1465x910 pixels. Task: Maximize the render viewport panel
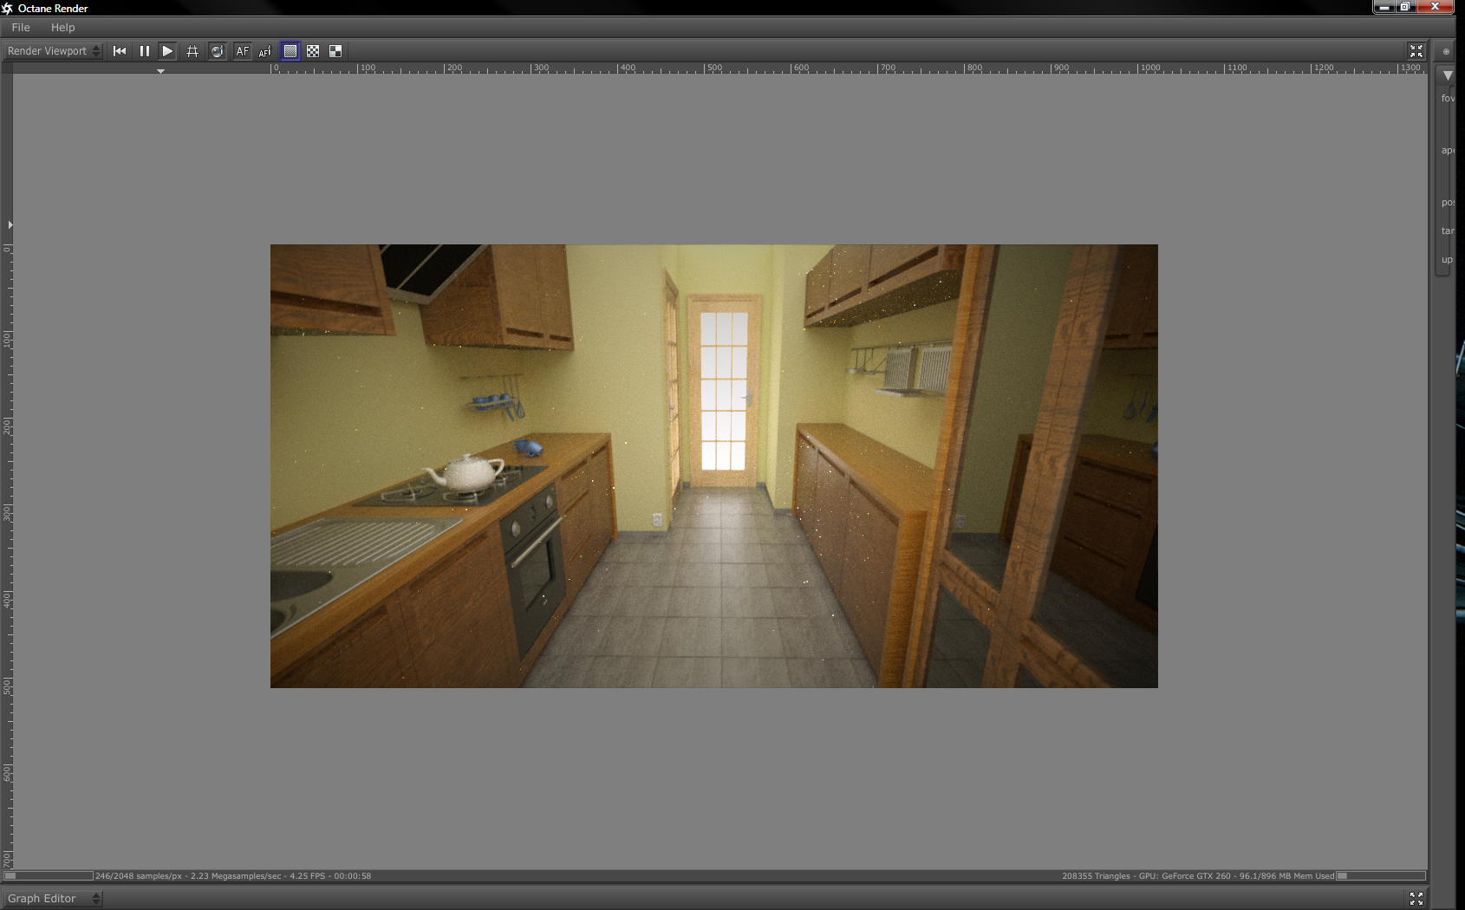1416,51
